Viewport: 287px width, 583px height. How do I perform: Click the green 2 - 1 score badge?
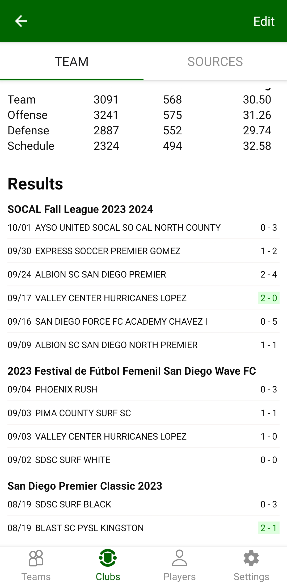tap(269, 528)
